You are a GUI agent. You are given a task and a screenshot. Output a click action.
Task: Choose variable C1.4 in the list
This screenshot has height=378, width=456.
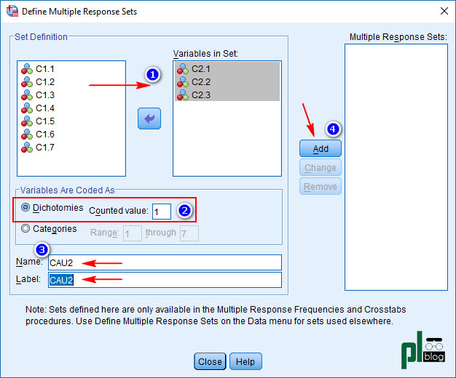click(44, 108)
